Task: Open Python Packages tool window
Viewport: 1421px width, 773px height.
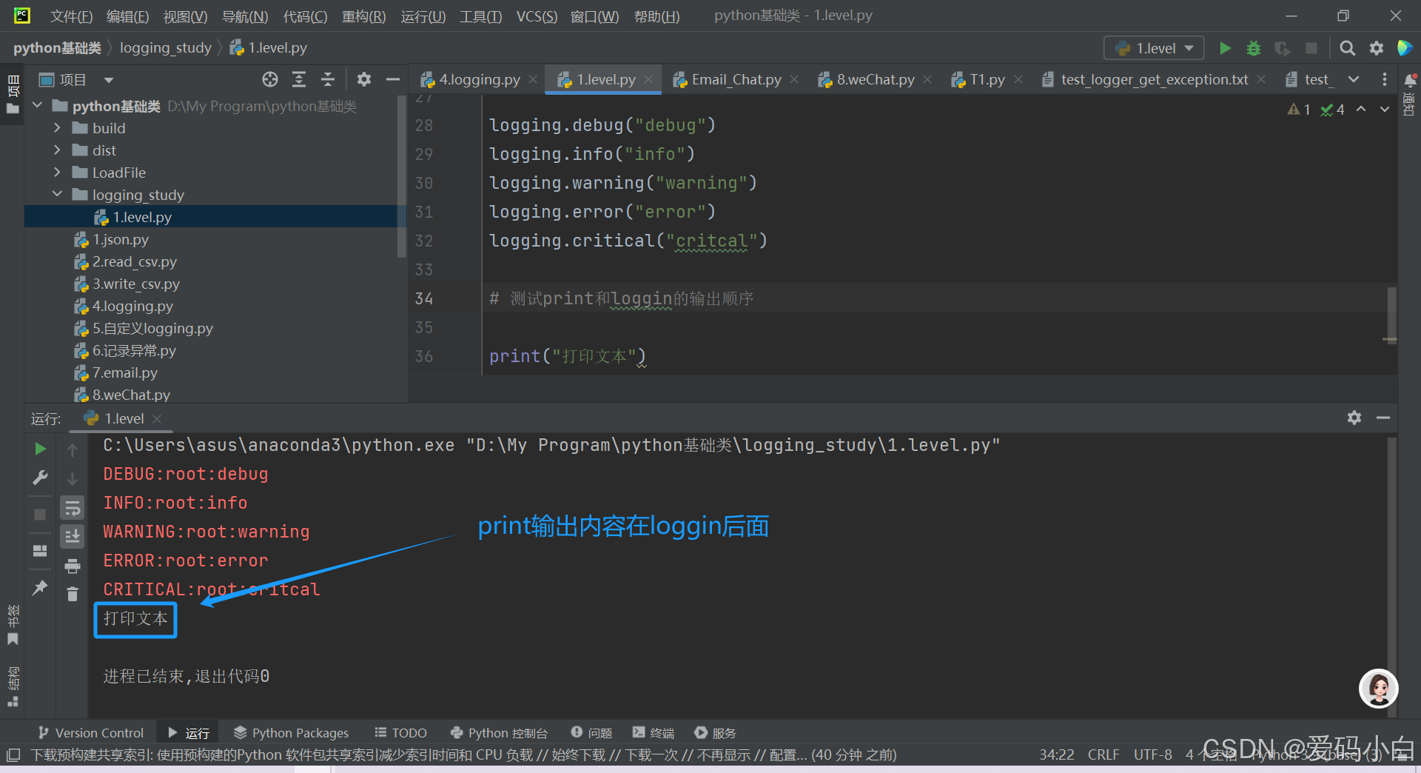Action: [291, 732]
